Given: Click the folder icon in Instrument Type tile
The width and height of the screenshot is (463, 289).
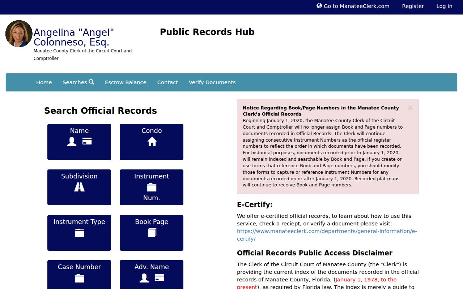Looking at the screenshot, I should click(79, 233).
